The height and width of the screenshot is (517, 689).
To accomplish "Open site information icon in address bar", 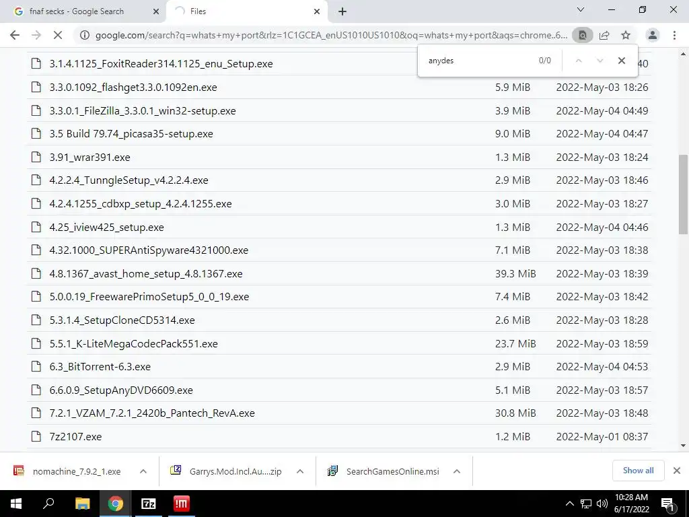I will click(x=84, y=35).
